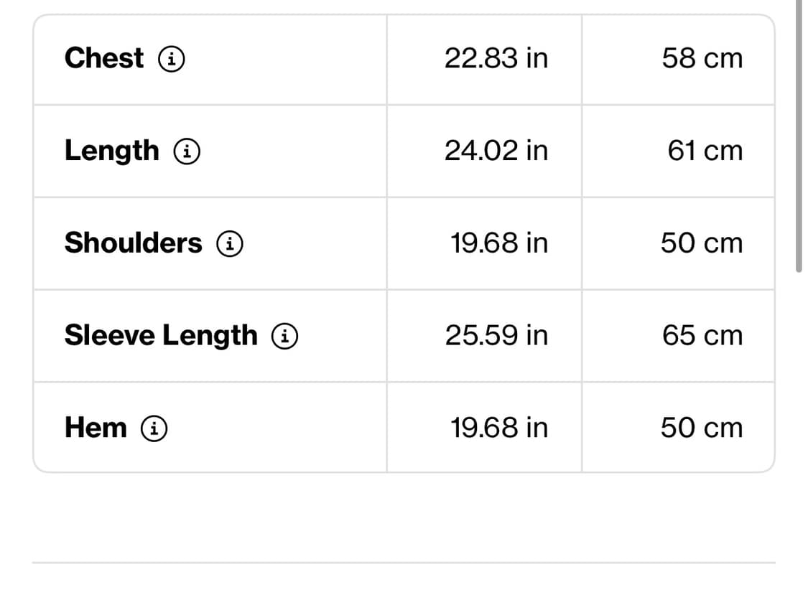Click the 19.68 in hem value

[499, 428]
